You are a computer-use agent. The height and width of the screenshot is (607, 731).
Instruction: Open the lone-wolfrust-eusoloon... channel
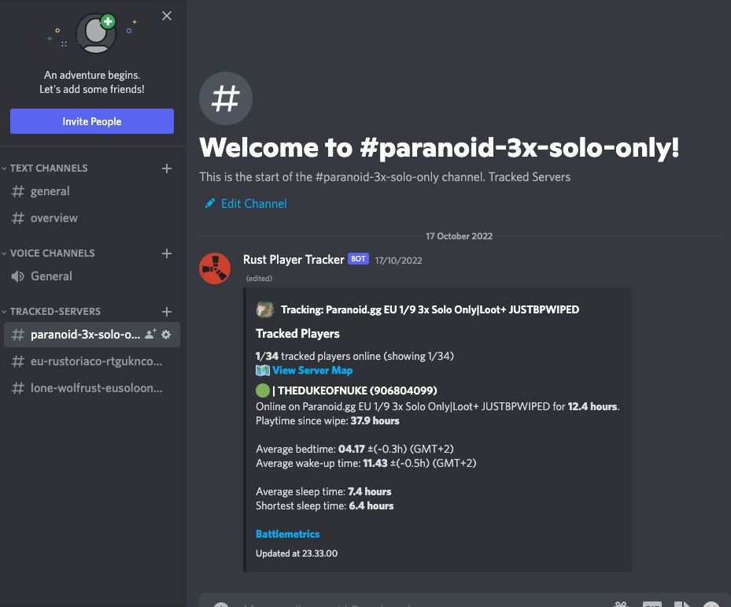[x=92, y=388]
